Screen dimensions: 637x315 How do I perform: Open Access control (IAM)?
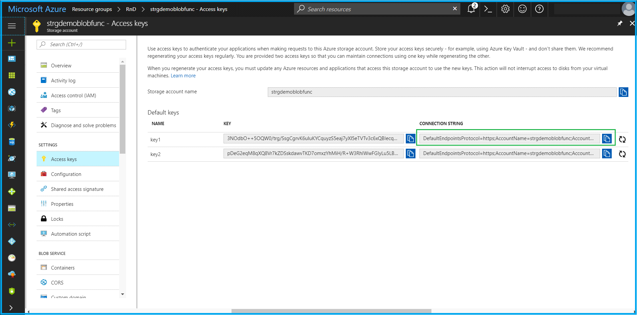(78, 95)
